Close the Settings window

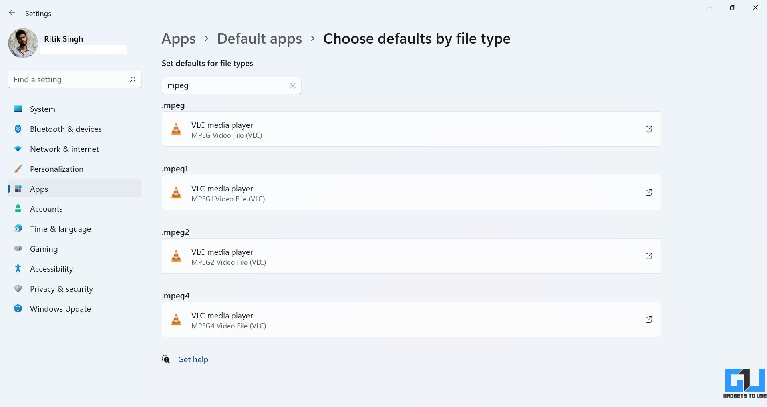[x=755, y=8]
